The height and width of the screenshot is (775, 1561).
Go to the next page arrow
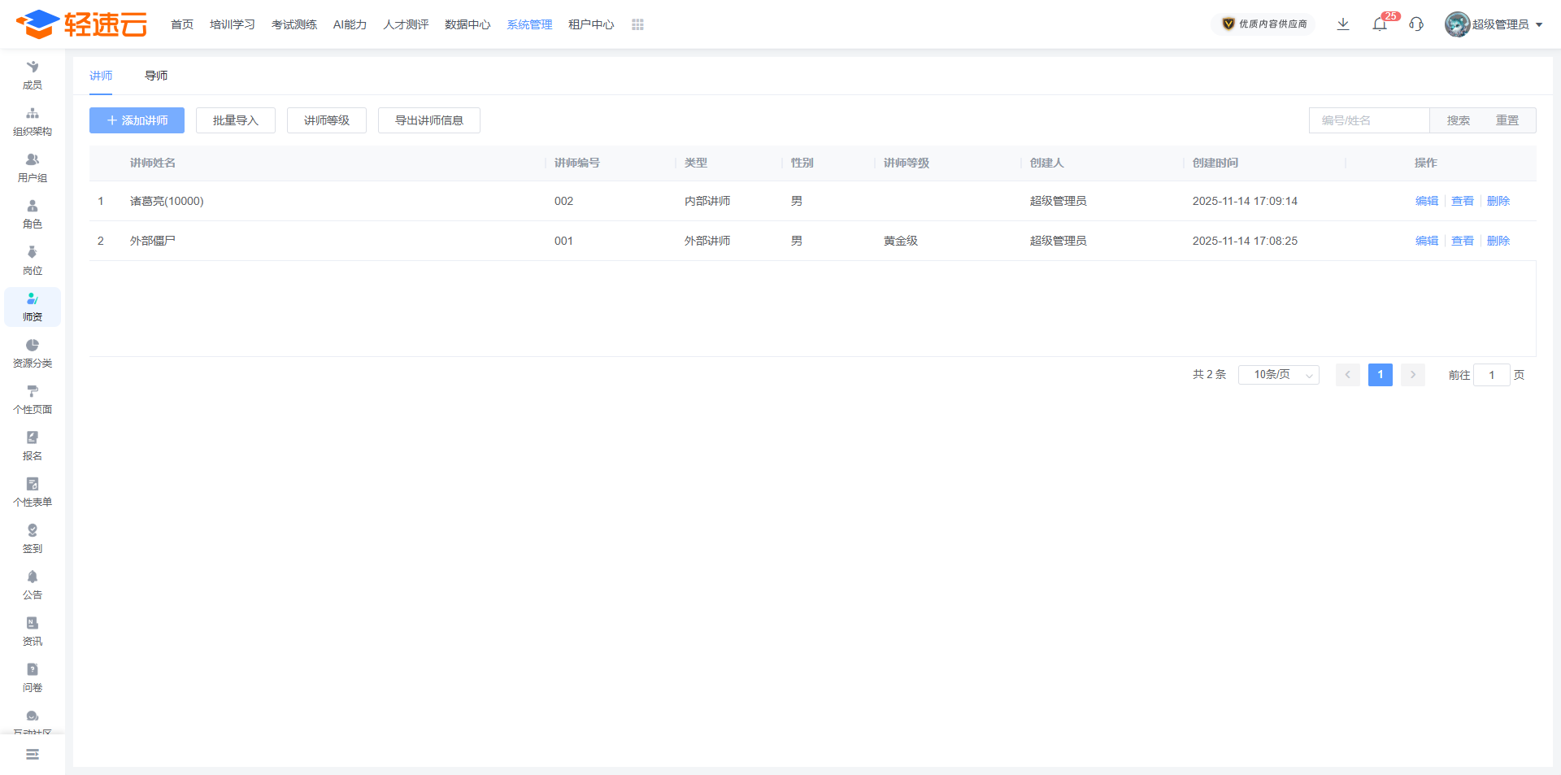coord(1413,375)
